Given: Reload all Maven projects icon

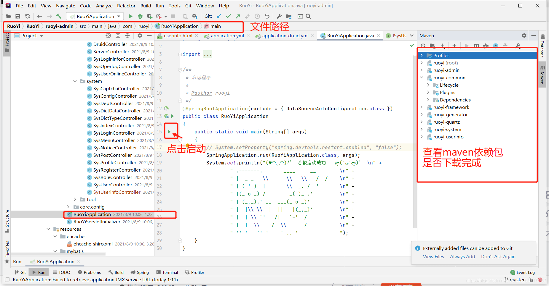Looking at the screenshot, I should 423,46.
